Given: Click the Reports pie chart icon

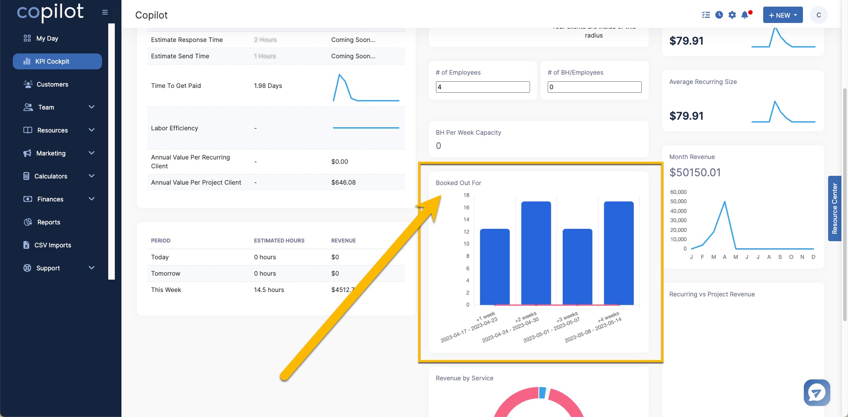Looking at the screenshot, I should point(28,222).
